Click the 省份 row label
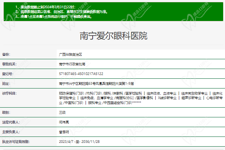Viewport: 225px width, 150px height. (x=6, y=54)
